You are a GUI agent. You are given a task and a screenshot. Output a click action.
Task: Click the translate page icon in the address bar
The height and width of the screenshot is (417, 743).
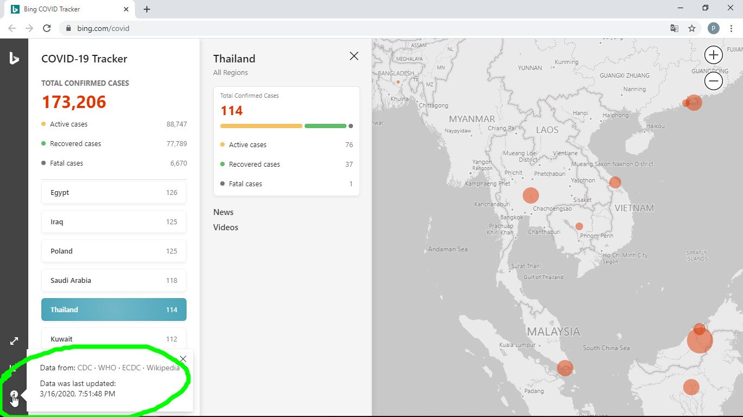tap(674, 28)
